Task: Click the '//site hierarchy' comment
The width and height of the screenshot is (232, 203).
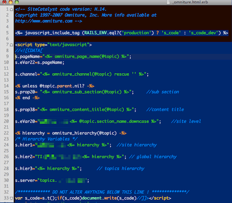Action: 137,145
